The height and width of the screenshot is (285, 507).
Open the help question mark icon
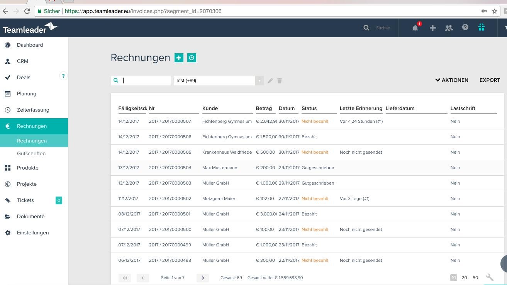(x=465, y=27)
